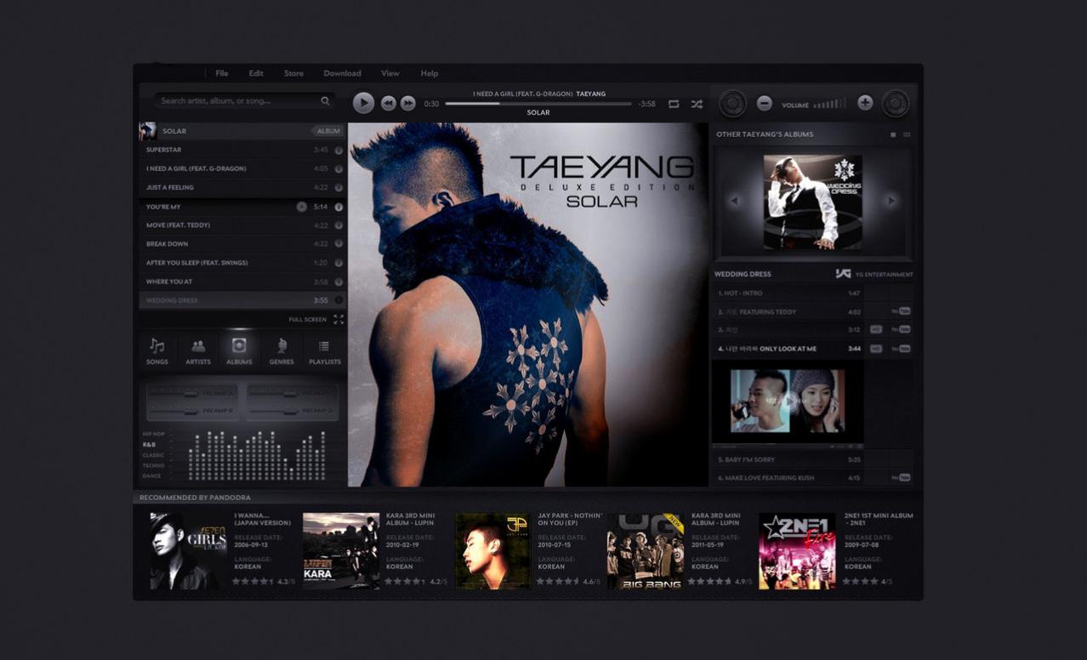Viewport: 1087px width, 660px height.
Task: Click the left speaker knob beside volume
Action: coord(732,104)
